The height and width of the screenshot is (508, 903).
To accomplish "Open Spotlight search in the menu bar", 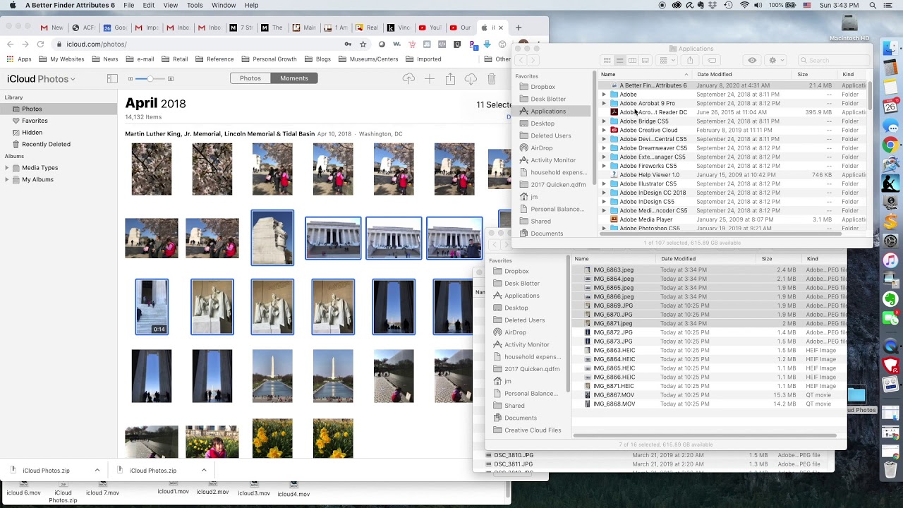I will click(873, 5).
